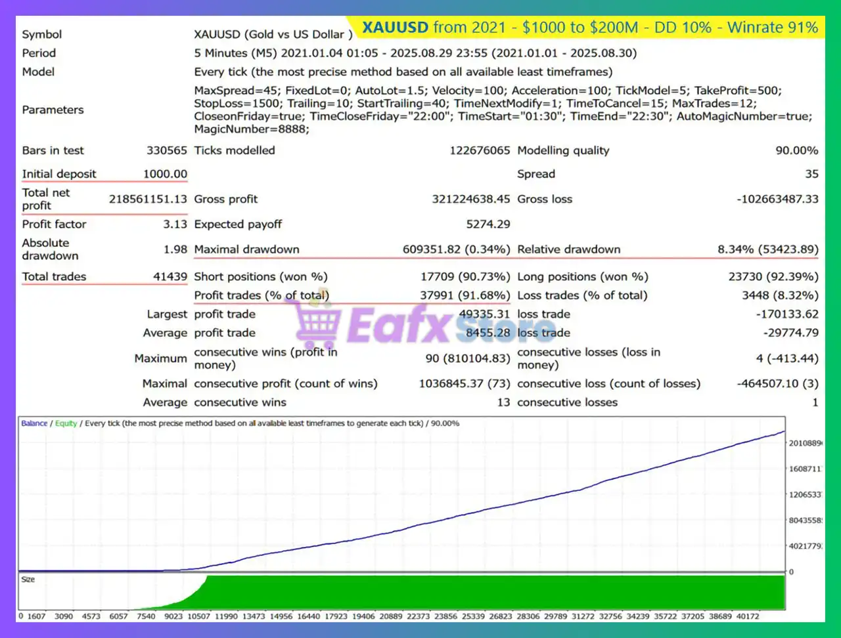Expand the Parameters section
The width and height of the screenshot is (841, 638).
pos(53,110)
